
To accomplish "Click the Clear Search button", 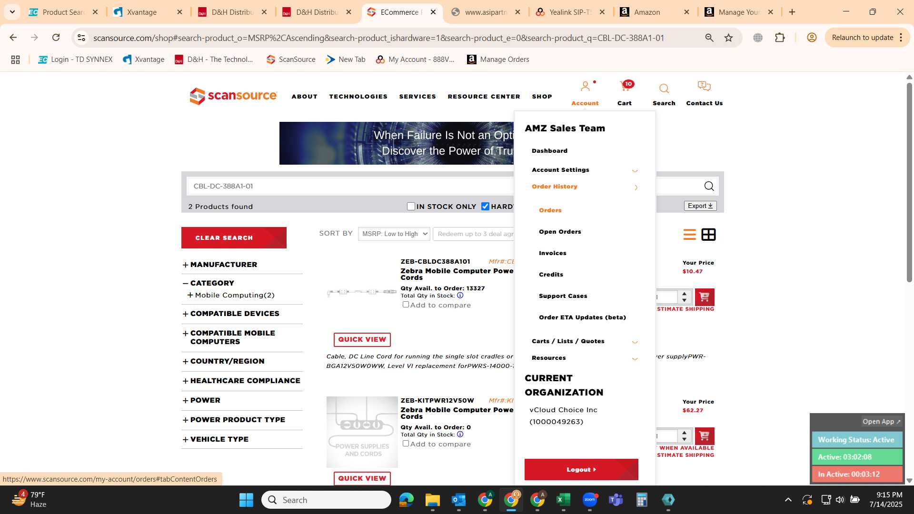I will (234, 237).
